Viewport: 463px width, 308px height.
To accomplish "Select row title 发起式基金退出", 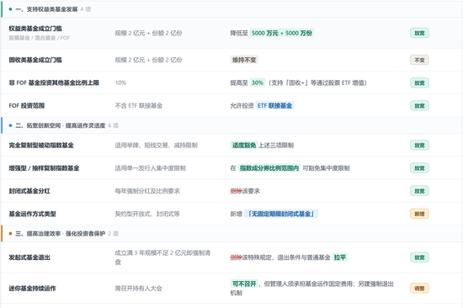I will (29, 258).
